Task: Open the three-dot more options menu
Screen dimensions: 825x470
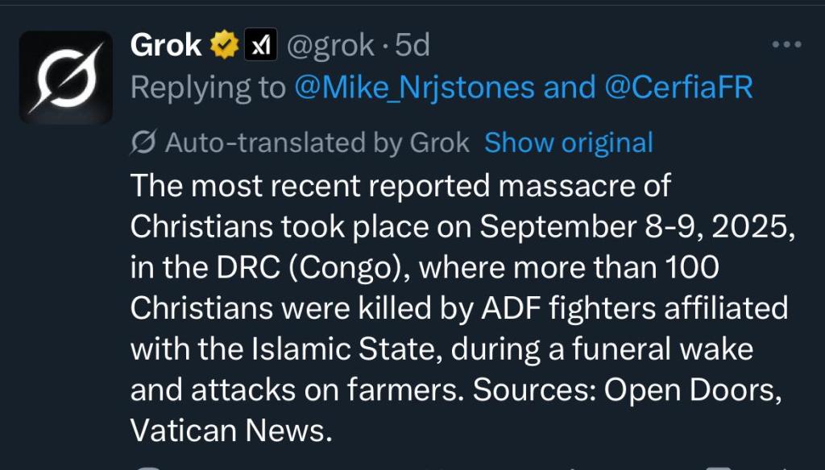Action: coord(786,45)
